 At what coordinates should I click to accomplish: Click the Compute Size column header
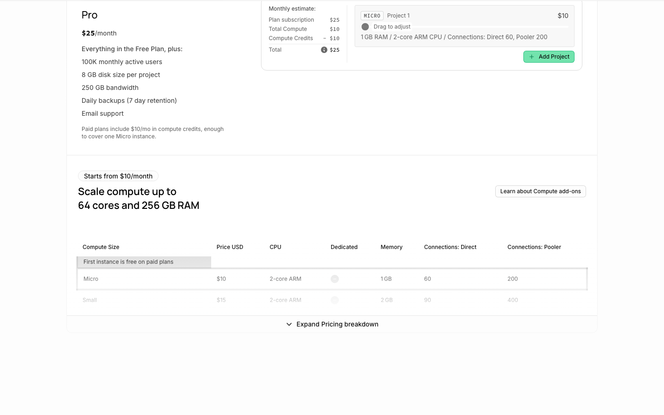101,247
